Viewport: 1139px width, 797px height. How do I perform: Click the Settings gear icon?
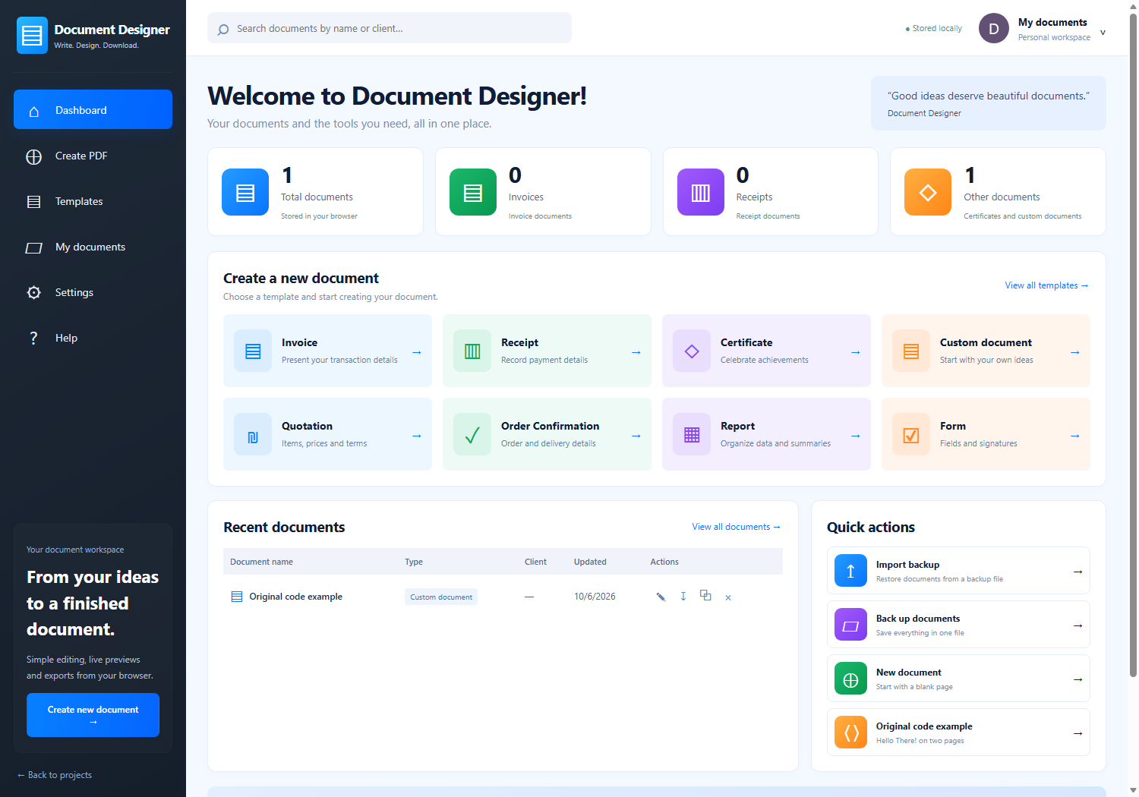33,292
